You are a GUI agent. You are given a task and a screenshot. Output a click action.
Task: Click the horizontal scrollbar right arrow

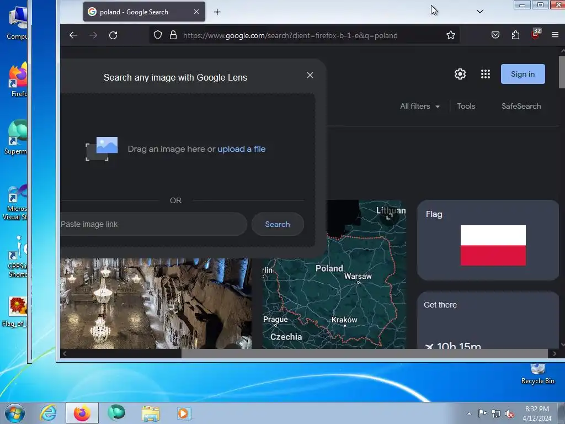(555, 354)
